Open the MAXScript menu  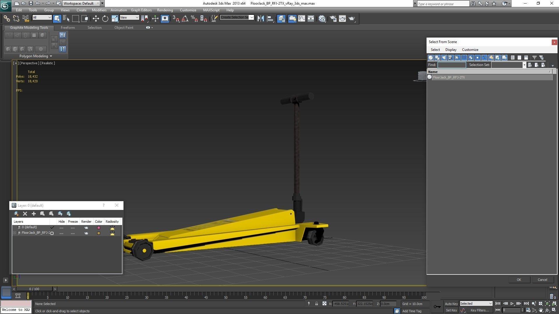pos(211,10)
